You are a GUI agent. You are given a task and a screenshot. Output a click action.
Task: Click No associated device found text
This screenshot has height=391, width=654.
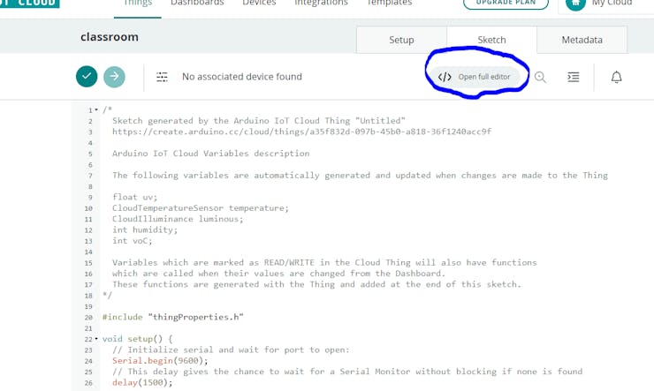(x=242, y=77)
